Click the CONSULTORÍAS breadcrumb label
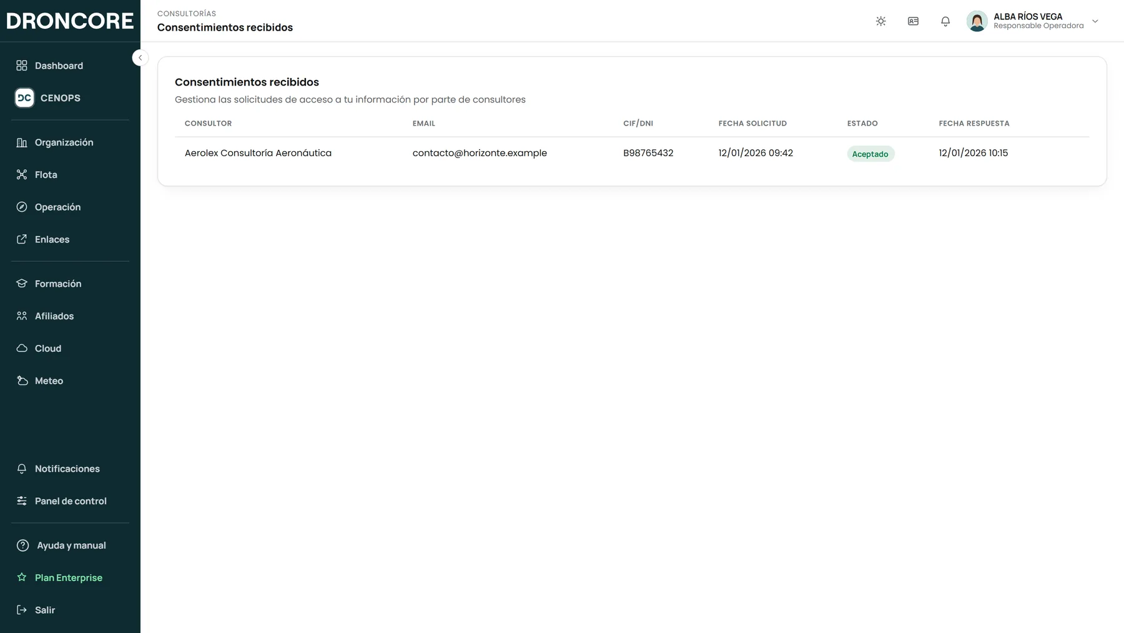 [187, 13]
